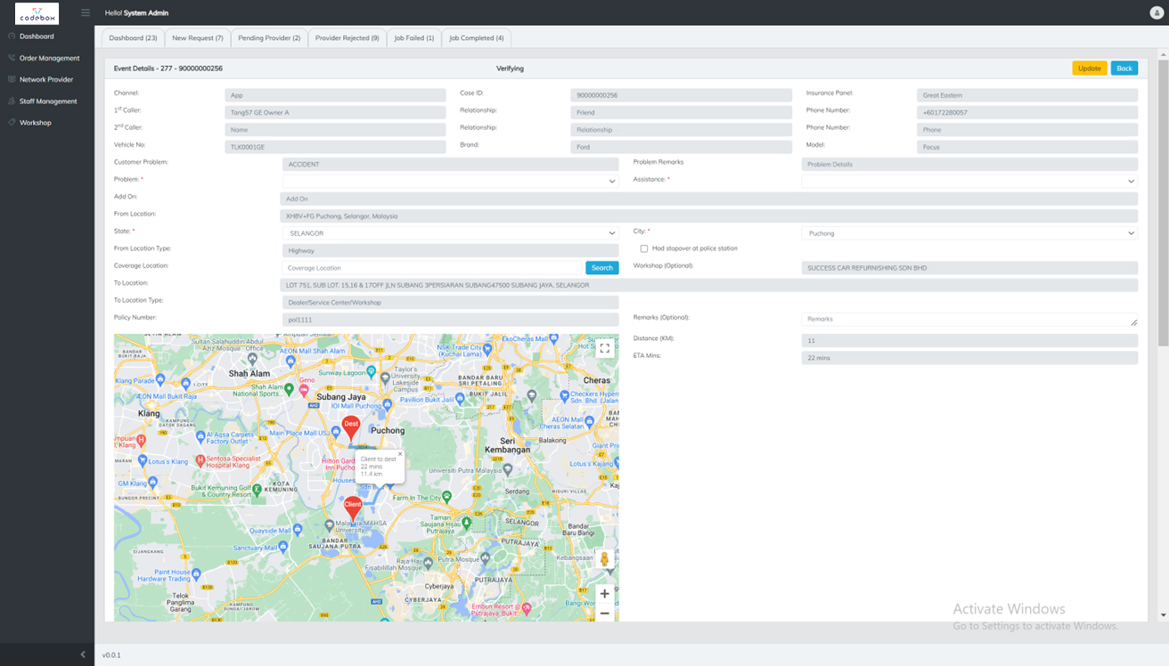Open the City dropdown showing Puchong
This screenshot has height=666, width=1169.
coord(969,233)
